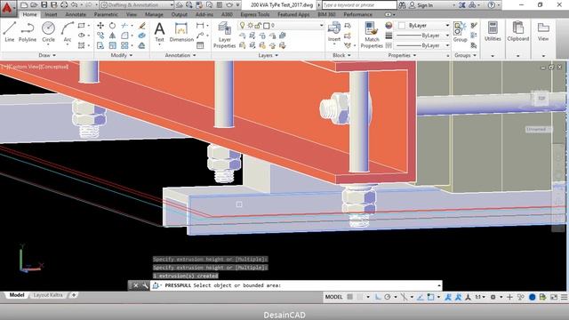
Task: Click the Erase tool icon
Action: (142, 26)
